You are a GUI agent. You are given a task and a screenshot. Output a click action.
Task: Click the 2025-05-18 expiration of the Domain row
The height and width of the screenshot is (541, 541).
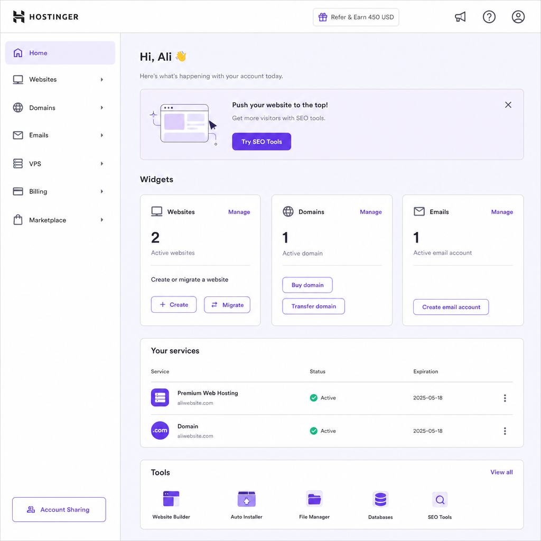coord(428,431)
